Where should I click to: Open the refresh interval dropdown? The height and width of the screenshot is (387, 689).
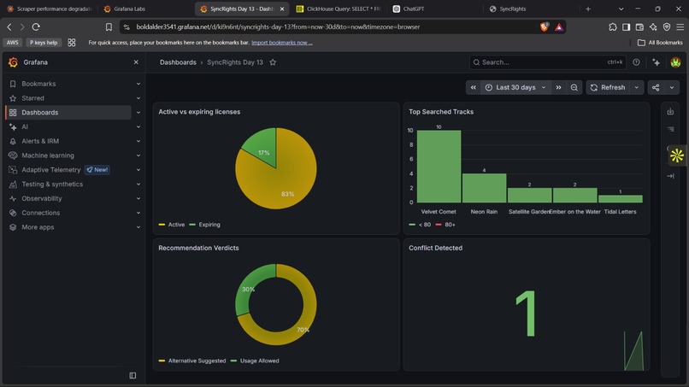tap(637, 87)
